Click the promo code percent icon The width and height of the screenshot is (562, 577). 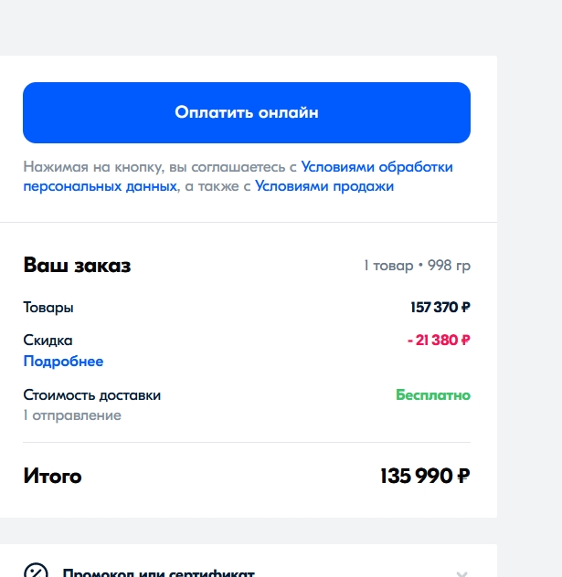pos(36,572)
